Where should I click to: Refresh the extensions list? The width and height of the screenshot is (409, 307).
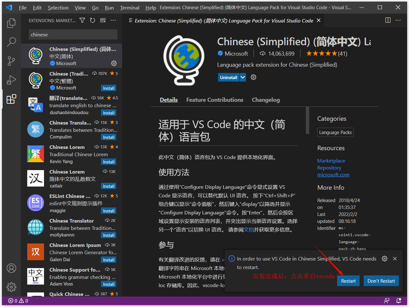tap(92, 20)
